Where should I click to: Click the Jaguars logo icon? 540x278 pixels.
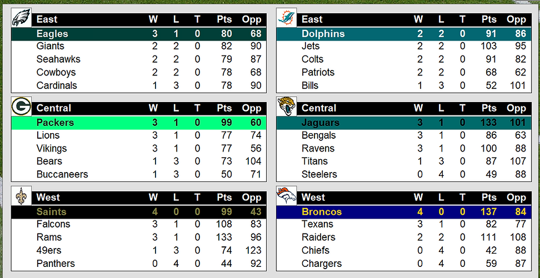click(x=287, y=107)
